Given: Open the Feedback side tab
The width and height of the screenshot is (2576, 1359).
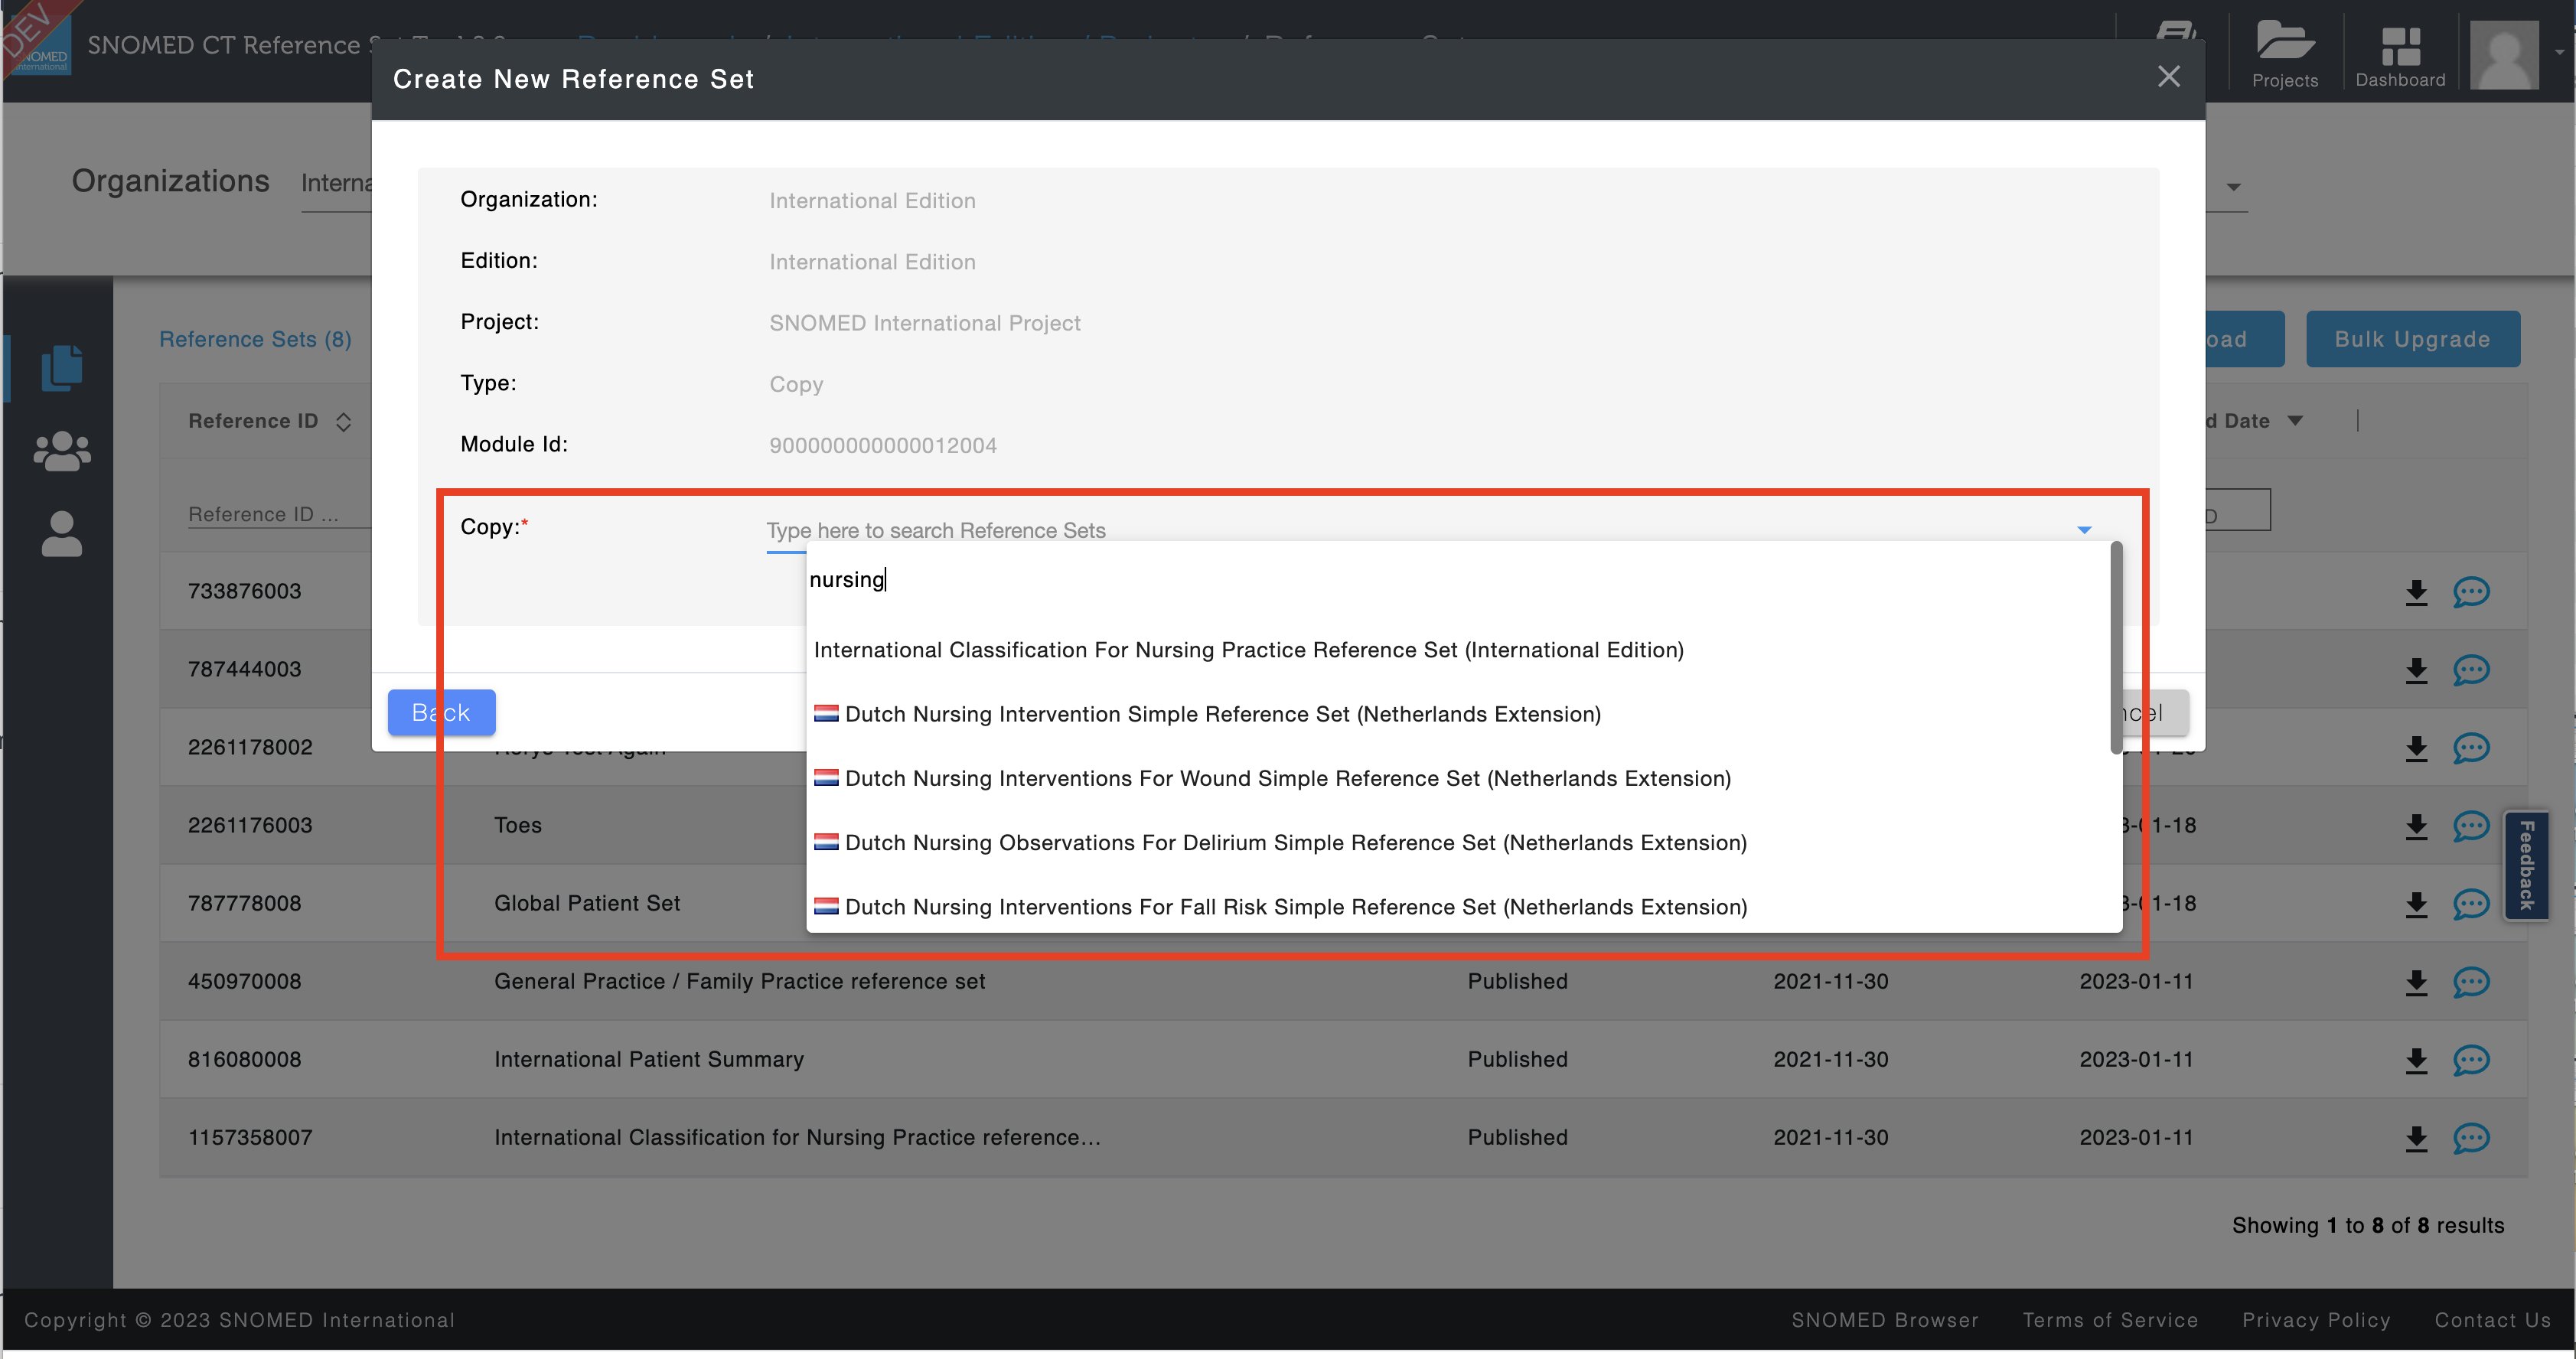Looking at the screenshot, I should [x=2527, y=865].
